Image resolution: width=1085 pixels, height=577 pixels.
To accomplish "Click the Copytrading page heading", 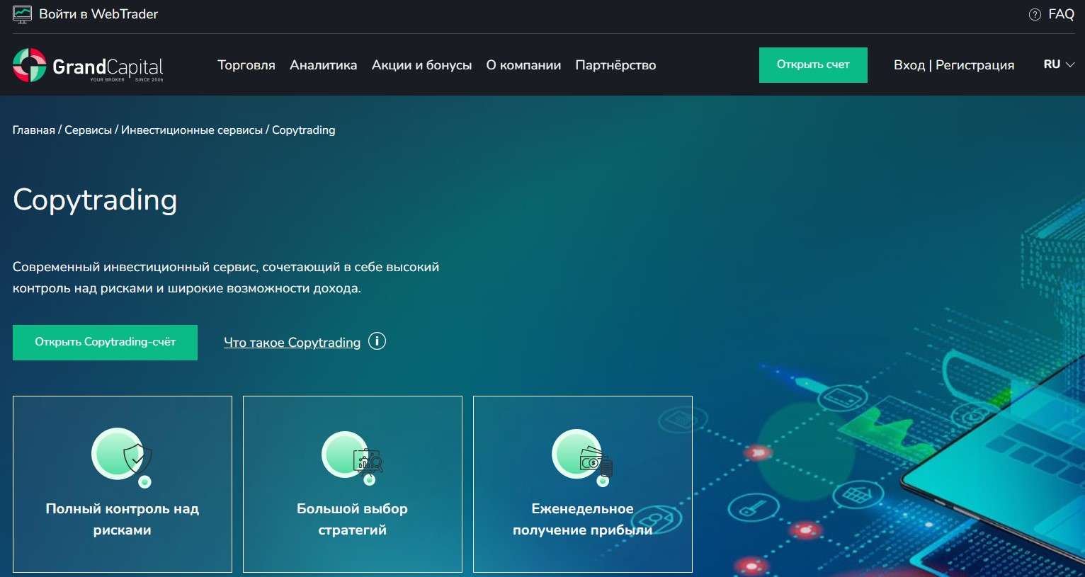I will click(95, 200).
